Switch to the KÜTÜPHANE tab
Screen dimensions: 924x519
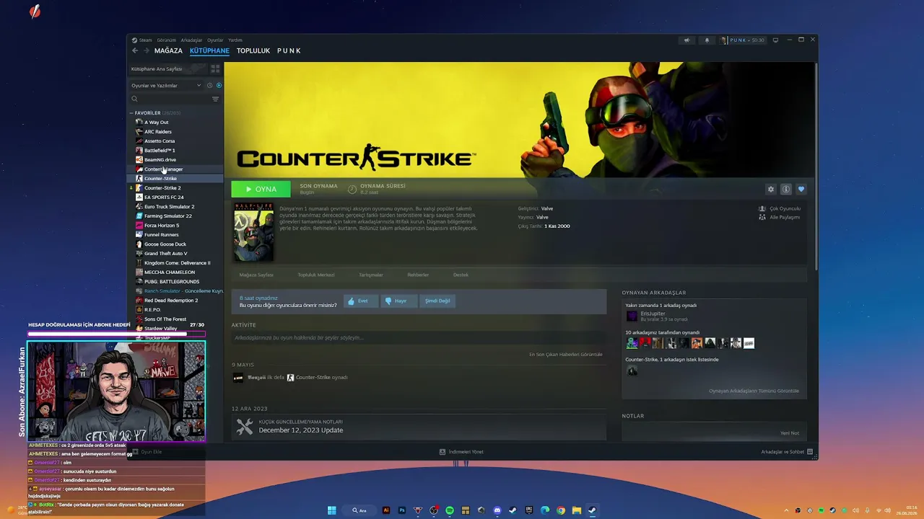click(209, 51)
